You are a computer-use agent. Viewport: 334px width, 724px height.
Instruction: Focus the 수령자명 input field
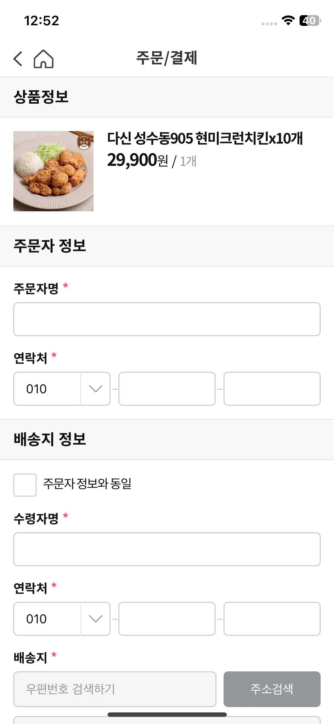point(167,549)
